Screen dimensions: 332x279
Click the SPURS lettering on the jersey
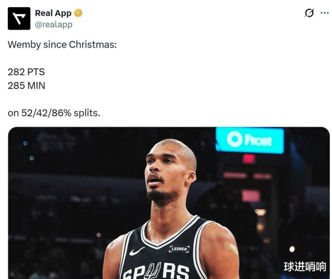coord(156,271)
